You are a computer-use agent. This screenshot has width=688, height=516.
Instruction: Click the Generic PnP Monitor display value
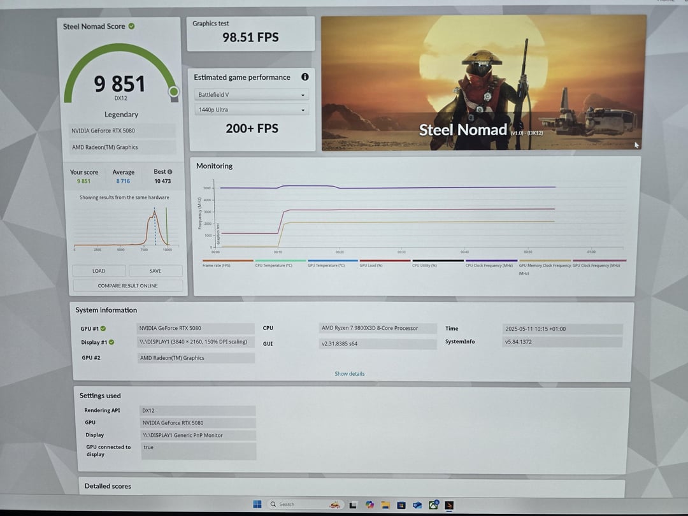198,435
